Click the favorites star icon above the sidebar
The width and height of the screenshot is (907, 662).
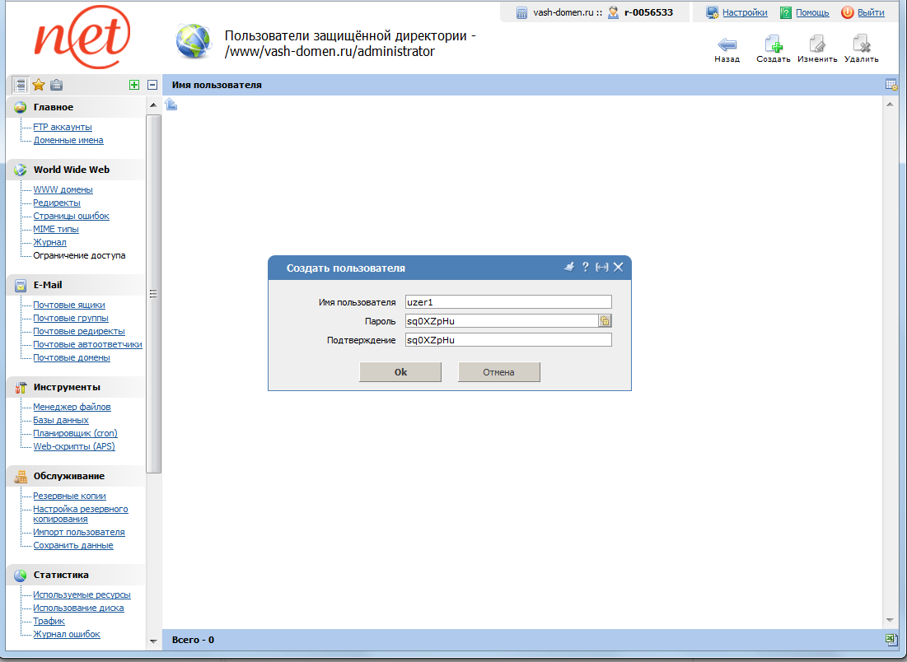[x=37, y=84]
